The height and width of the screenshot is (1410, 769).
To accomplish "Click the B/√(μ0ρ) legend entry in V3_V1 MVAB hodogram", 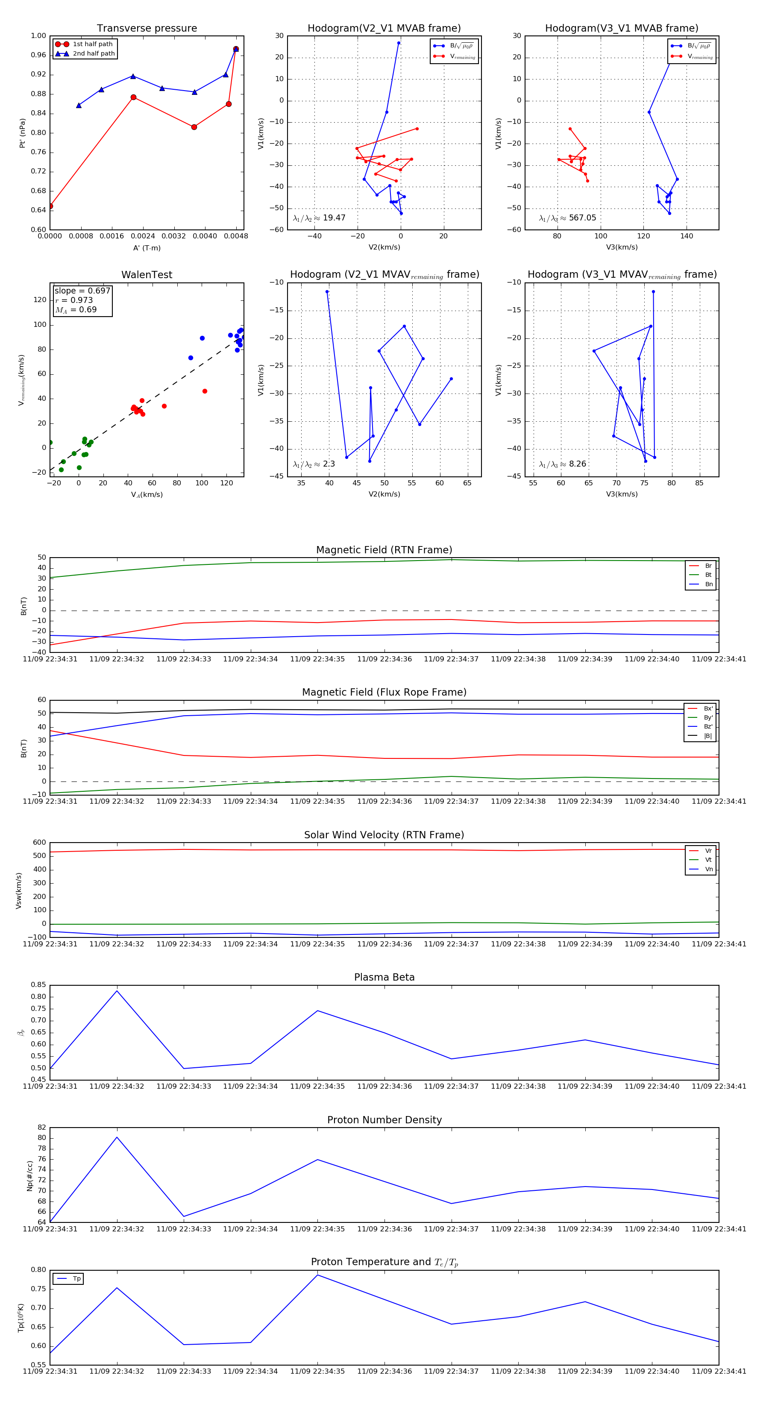I will tap(692, 47).
